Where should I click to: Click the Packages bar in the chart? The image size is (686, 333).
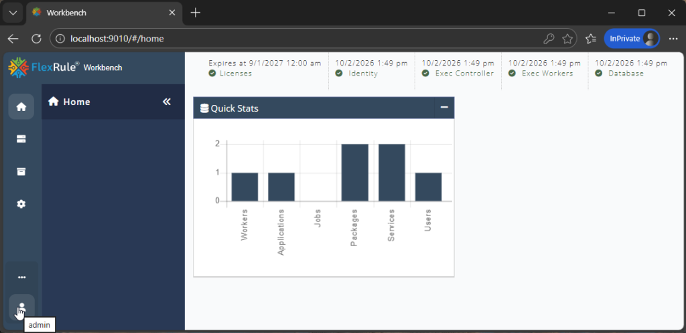click(x=355, y=173)
